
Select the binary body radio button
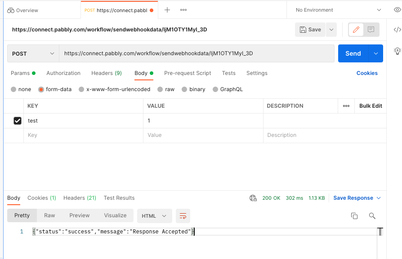[184, 89]
